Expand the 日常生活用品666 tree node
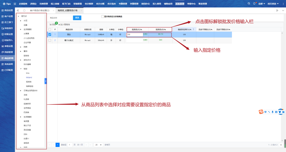Screen dimensions: 286x152 pyautogui.click(x=21, y=90)
